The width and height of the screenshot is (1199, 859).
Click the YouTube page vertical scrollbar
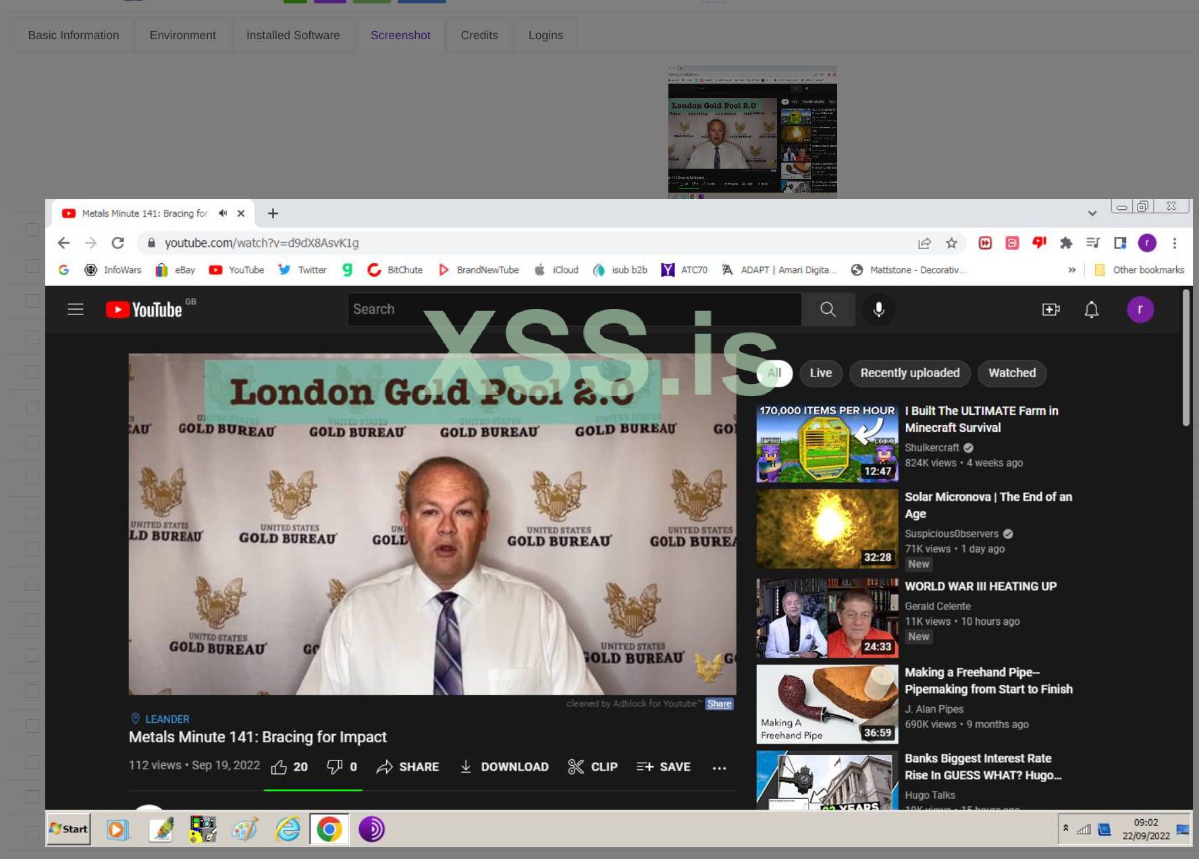[1186, 358]
